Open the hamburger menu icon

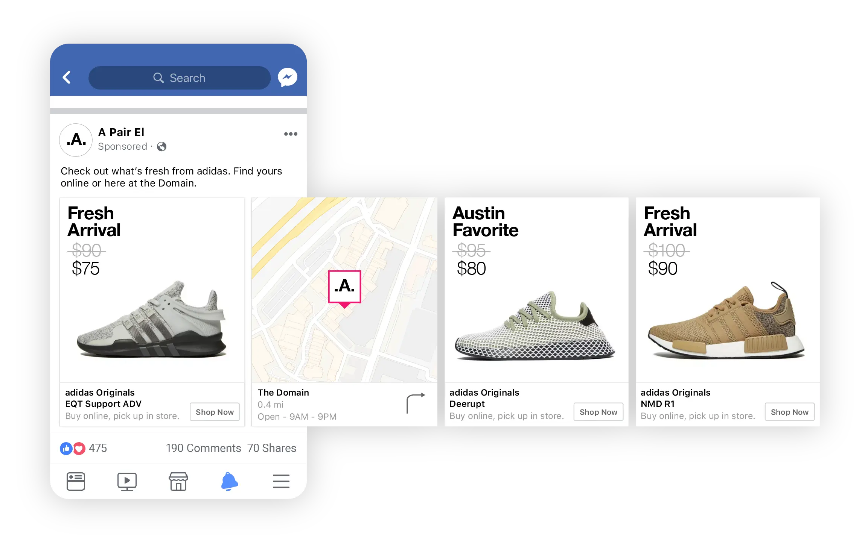tap(281, 481)
